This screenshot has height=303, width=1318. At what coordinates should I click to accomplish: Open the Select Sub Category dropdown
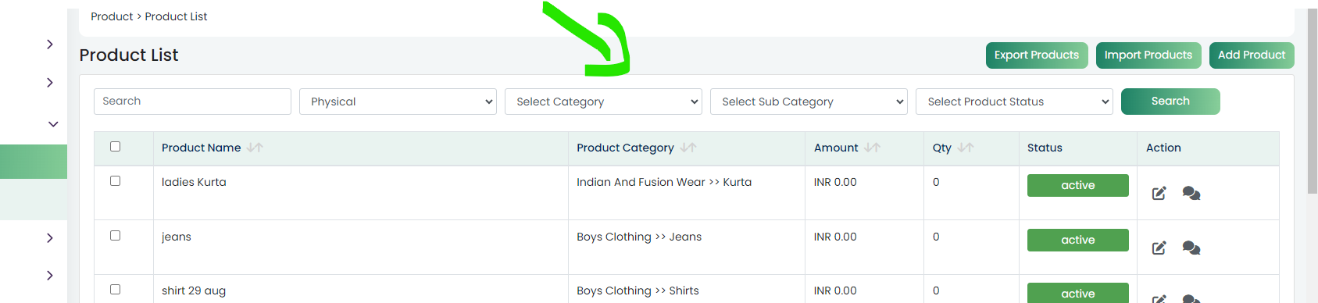[x=809, y=102]
